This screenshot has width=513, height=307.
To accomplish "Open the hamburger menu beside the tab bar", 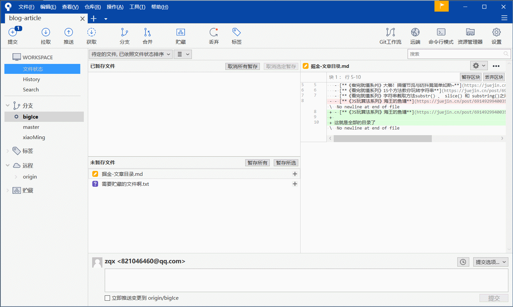I will (504, 18).
